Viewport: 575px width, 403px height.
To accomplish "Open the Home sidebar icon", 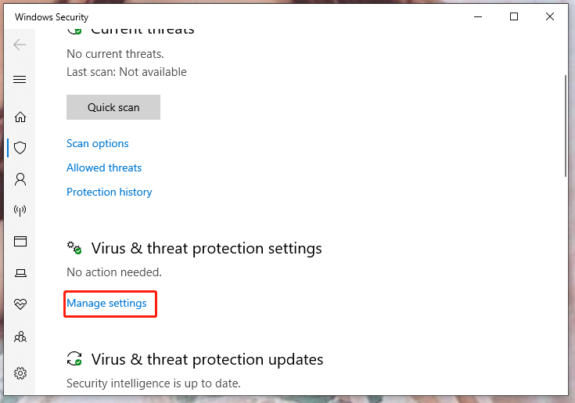I will point(20,117).
